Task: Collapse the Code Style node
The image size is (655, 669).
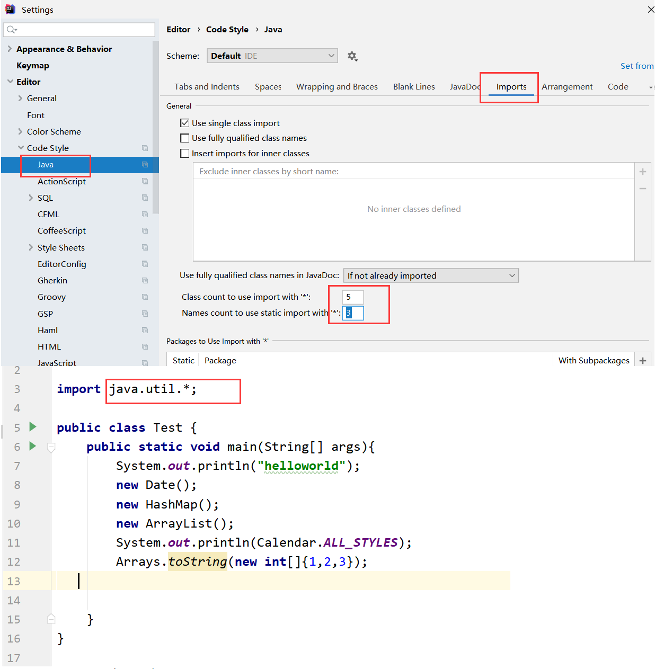Action: pos(21,148)
